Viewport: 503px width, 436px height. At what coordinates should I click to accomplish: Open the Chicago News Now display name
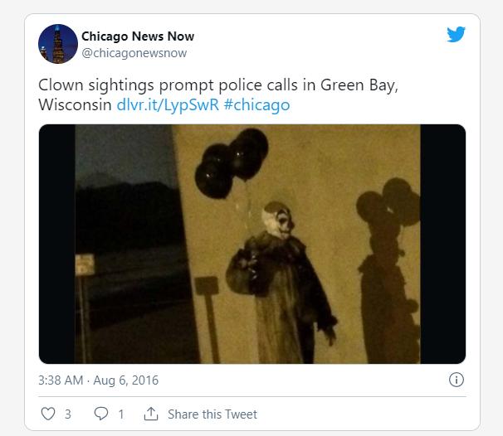(138, 36)
